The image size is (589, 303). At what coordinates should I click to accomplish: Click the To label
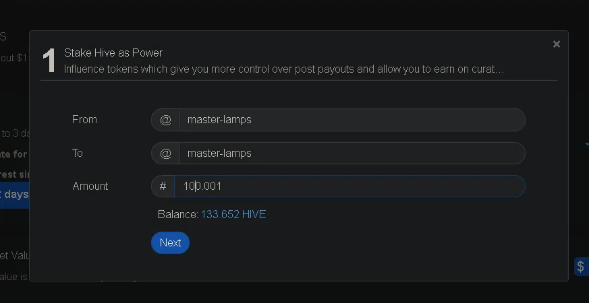[78, 154]
